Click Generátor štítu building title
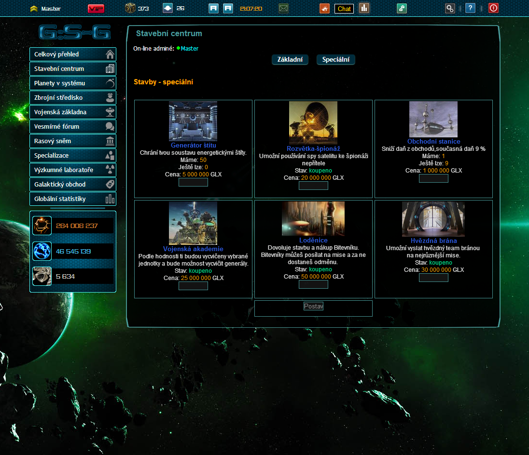This screenshot has width=529, height=455. tap(194, 145)
